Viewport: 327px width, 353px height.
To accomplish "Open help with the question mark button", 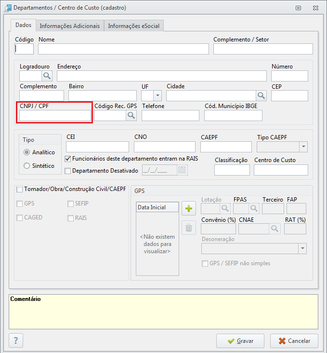I will (16, 340).
